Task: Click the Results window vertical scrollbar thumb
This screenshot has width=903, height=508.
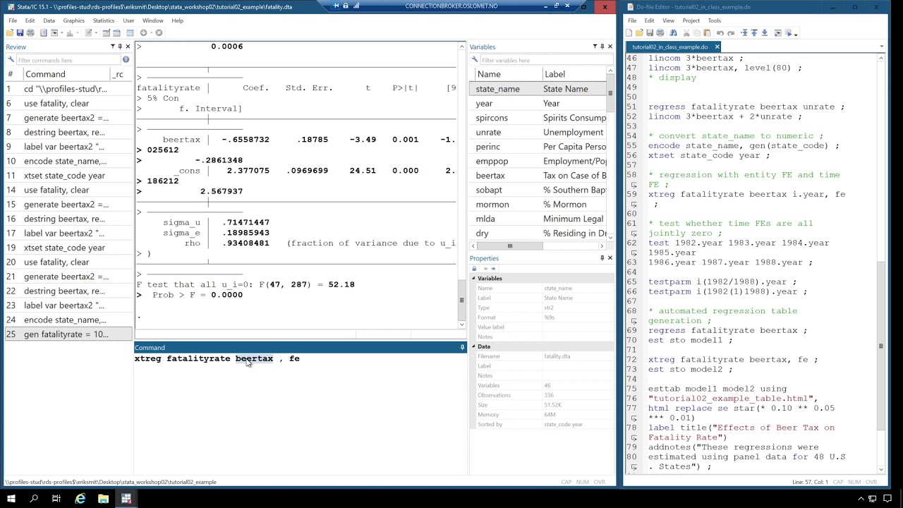Action: click(x=461, y=300)
